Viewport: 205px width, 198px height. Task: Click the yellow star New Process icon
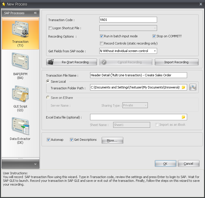pyautogui.click(x=3, y=4)
